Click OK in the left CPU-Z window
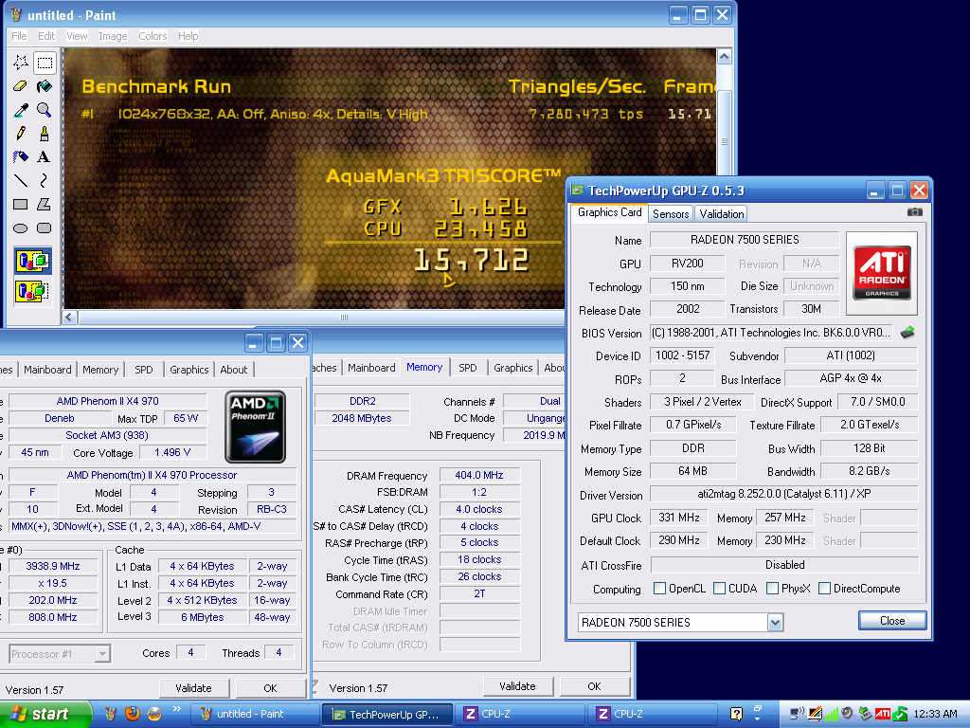The width and height of the screenshot is (970, 728). (270, 688)
